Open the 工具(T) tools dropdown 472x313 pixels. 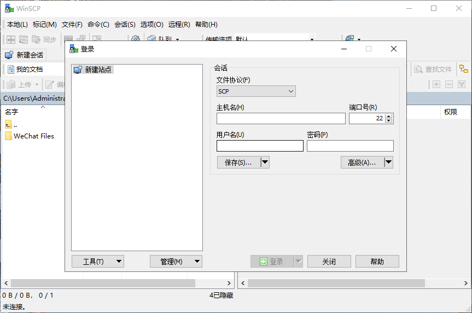98,262
